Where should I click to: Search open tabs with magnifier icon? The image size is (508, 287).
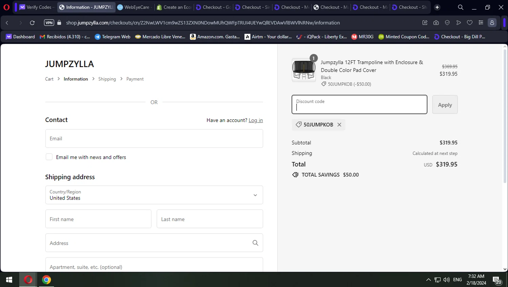click(461, 7)
